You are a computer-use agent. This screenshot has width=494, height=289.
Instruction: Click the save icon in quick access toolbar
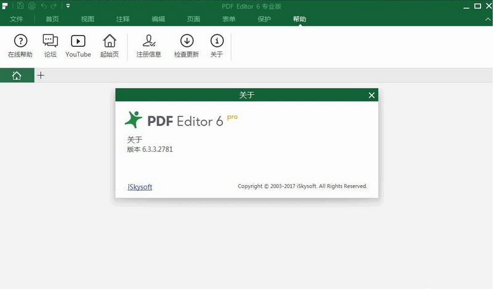[20, 6]
